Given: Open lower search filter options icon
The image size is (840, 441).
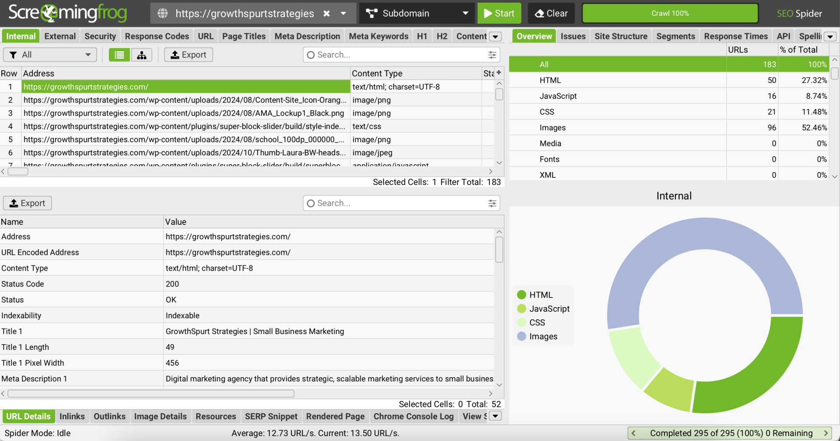Looking at the screenshot, I should [x=492, y=203].
